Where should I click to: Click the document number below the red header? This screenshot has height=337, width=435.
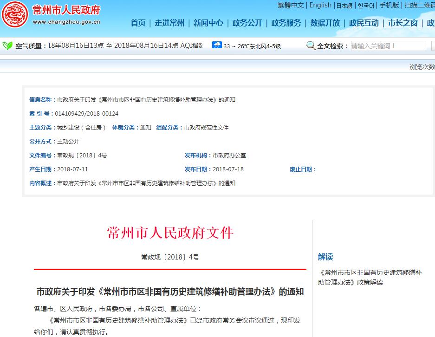(x=170, y=257)
